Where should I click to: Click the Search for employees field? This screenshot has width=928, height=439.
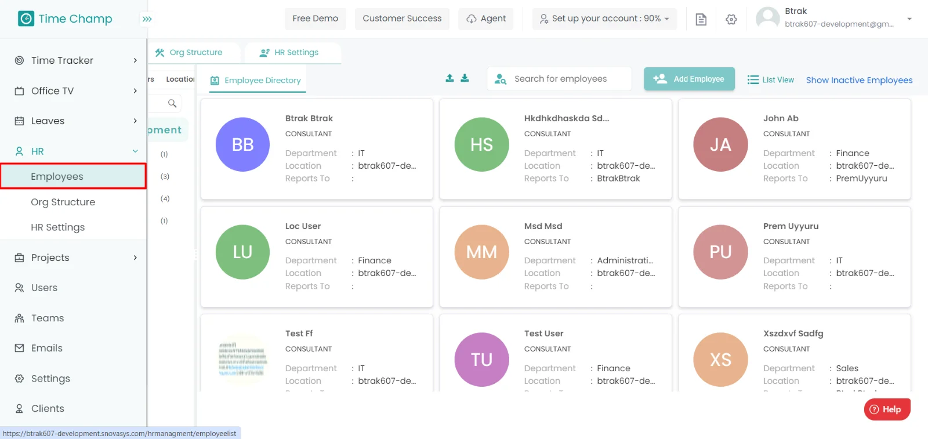[x=560, y=79]
